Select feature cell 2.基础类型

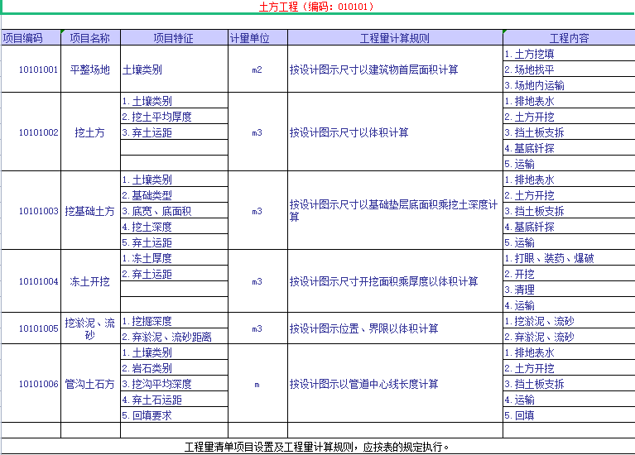pyautogui.click(x=174, y=195)
